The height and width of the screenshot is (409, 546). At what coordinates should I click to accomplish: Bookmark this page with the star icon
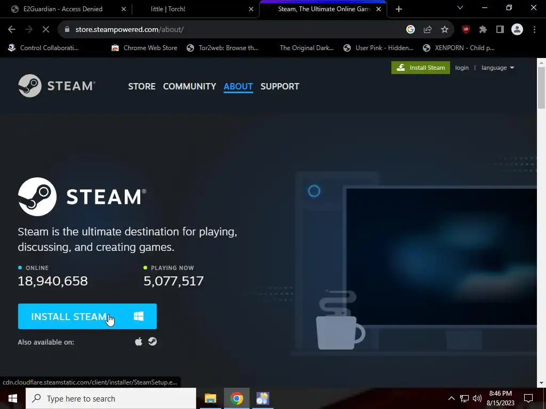(445, 30)
